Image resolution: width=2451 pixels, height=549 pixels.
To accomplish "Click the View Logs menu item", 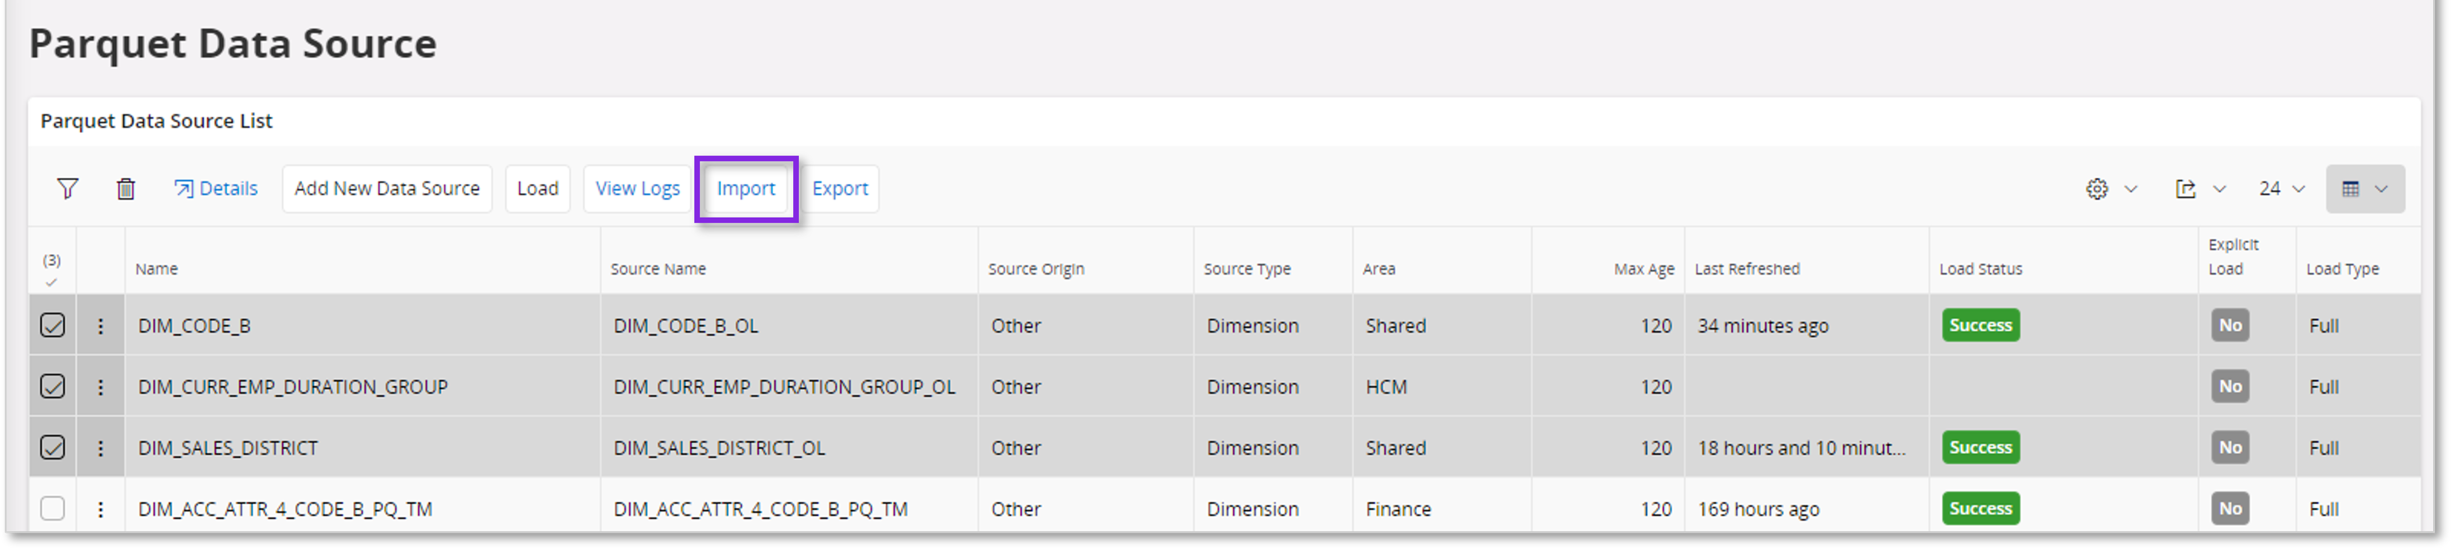I will (636, 188).
